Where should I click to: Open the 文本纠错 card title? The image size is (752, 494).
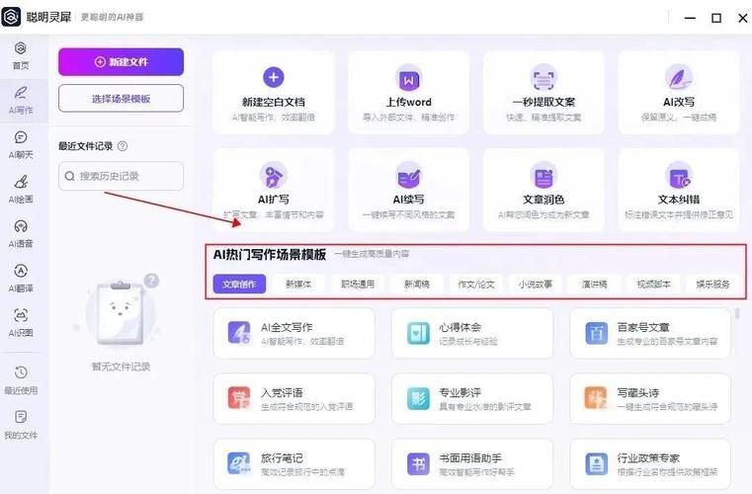[x=679, y=199]
